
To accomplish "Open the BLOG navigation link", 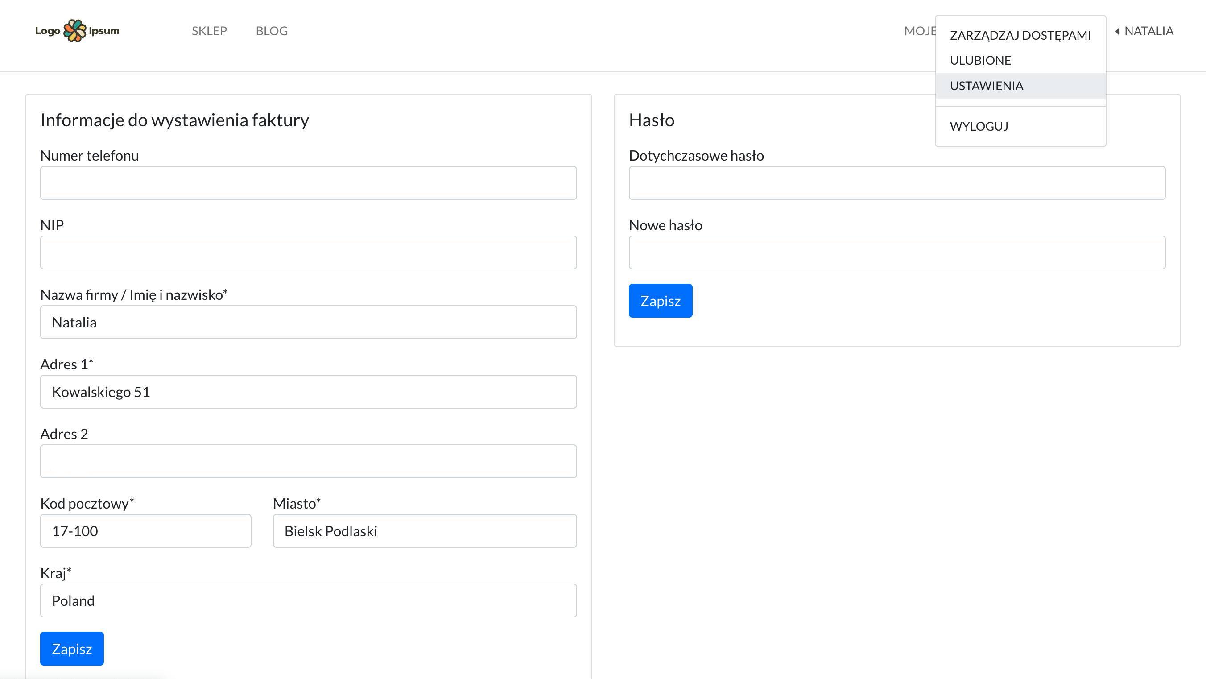I will coord(272,31).
